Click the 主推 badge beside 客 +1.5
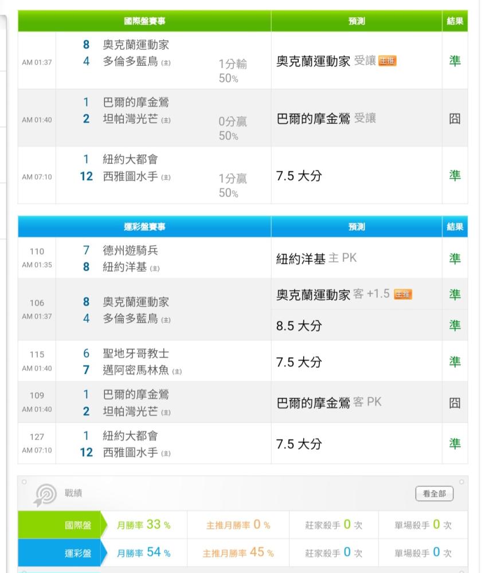This screenshot has width=497, height=573. pyautogui.click(x=402, y=294)
